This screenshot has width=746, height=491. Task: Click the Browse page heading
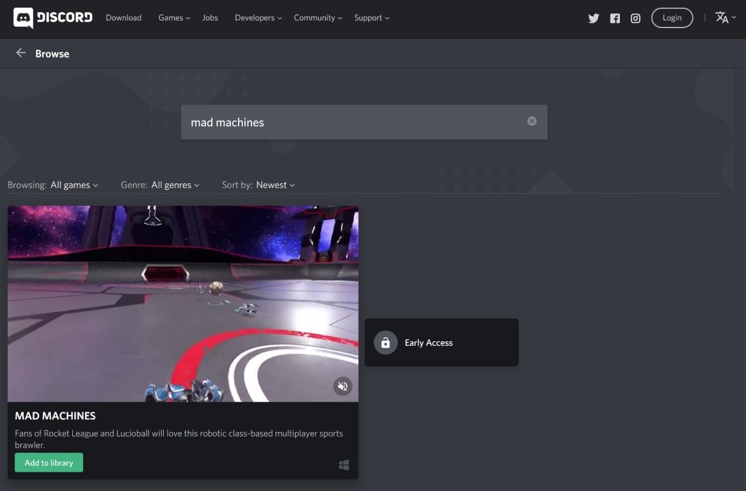[52, 54]
